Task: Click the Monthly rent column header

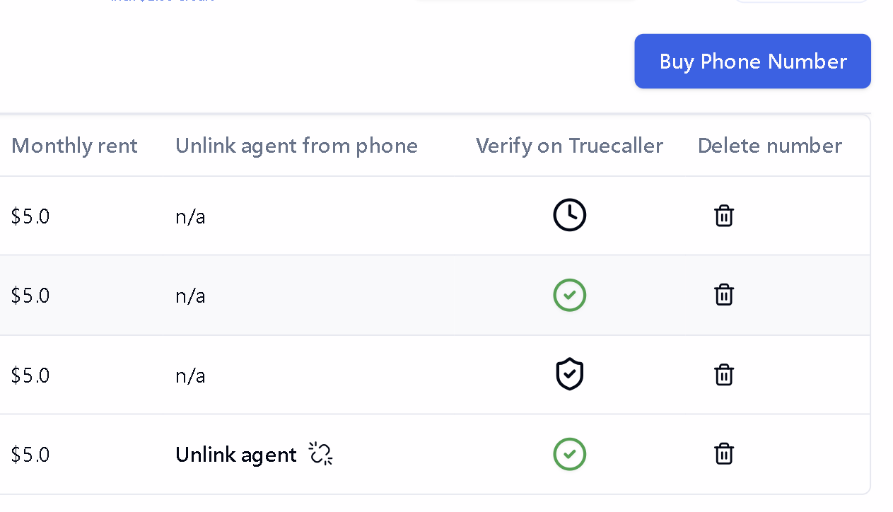Action: coord(74,146)
